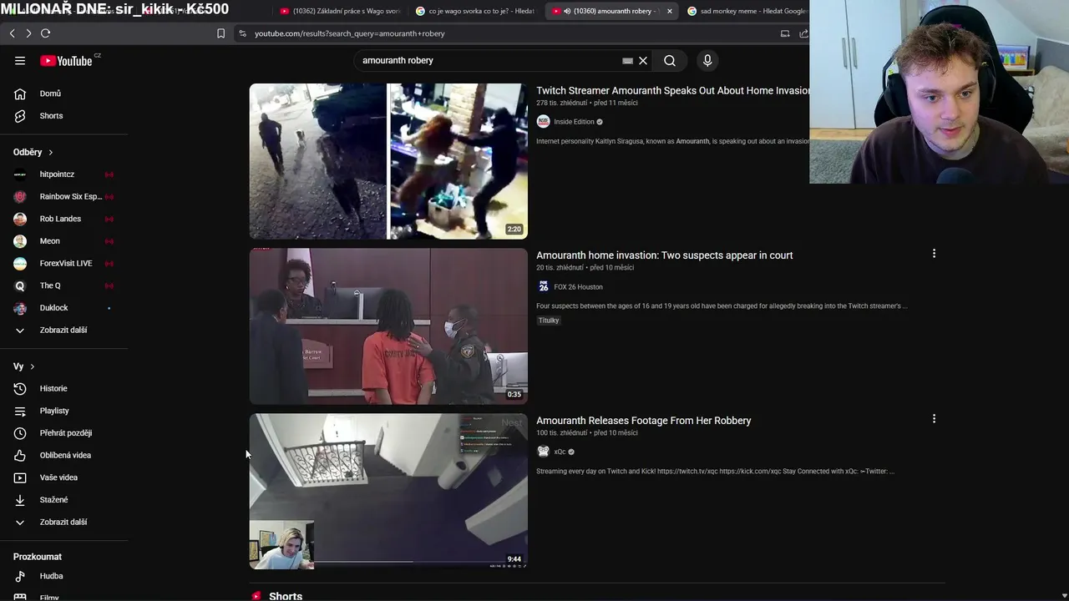Switch to 'co je wago svorka' tab

(476, 11)
